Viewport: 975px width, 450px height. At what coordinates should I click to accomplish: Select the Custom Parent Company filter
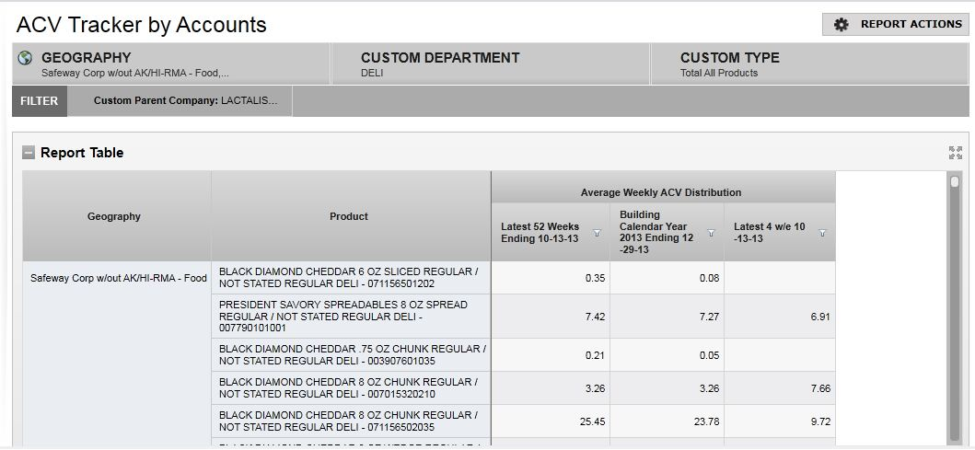185,101
